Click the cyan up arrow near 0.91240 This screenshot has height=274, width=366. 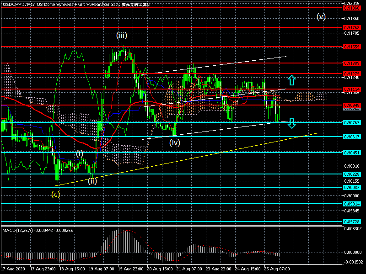[291, 80]
